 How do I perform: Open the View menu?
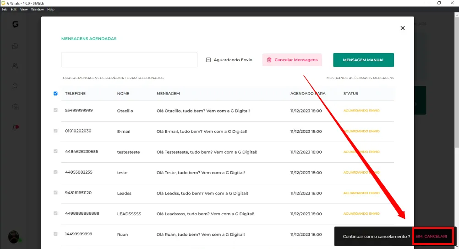(24, 9)
